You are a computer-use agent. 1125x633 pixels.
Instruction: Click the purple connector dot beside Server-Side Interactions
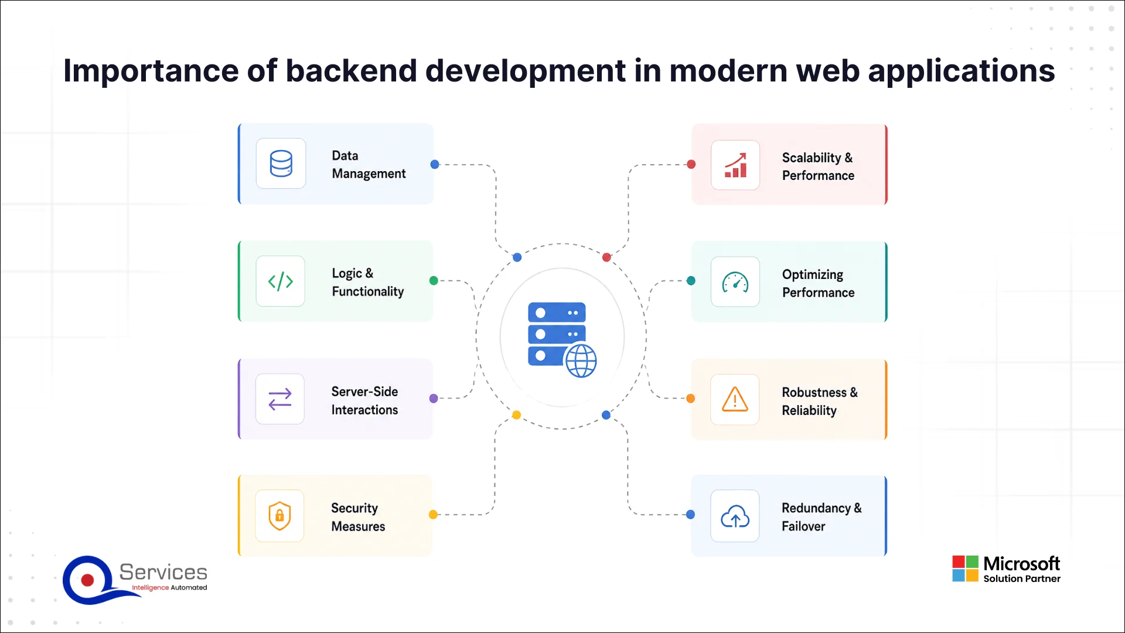pyautogui.click(x=434, y=399)
